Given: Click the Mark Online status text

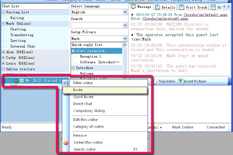Looking at the screenshot, I should click(x=183, y=127).
